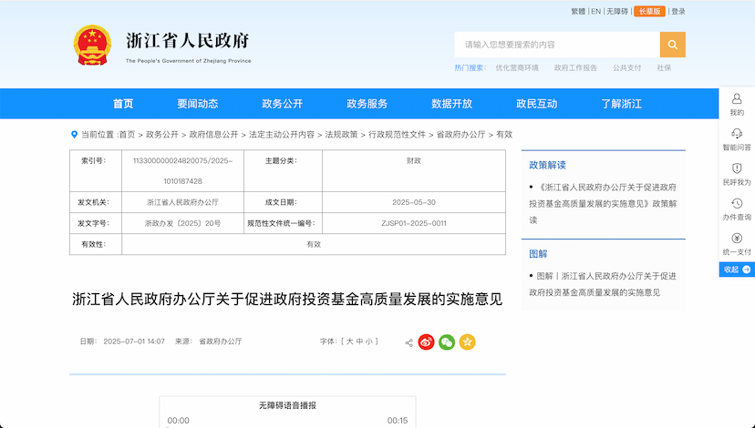
Task: Share article via green WeChat icon
Action: (x=447, y=341)
